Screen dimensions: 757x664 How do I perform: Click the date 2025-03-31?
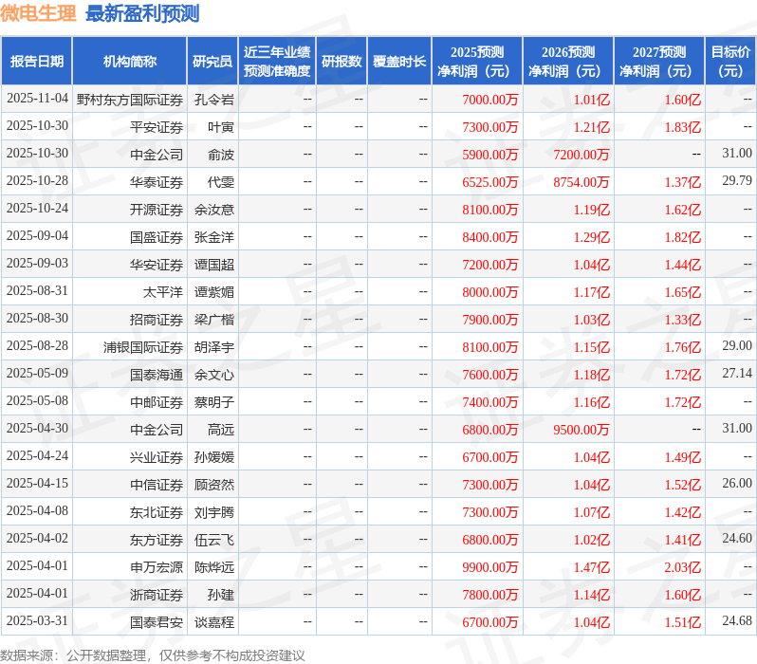point(37,621)
